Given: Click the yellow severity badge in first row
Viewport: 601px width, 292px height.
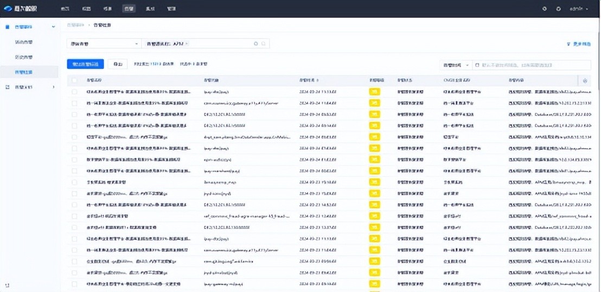Looking at the screenshot, I should point(374,92).
